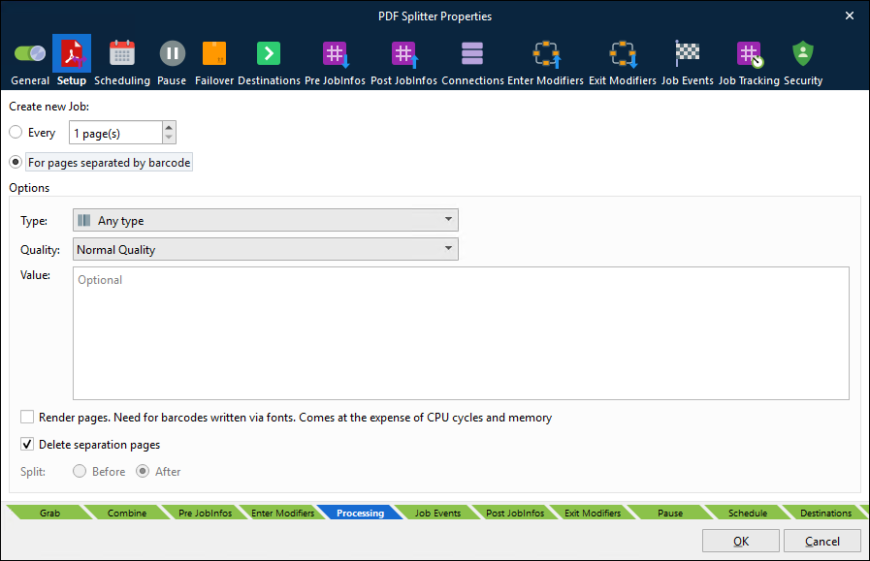Viewport: 870px width, 561px height.
Task: Choose the After split radio button
Action: [x=143, y=471]
